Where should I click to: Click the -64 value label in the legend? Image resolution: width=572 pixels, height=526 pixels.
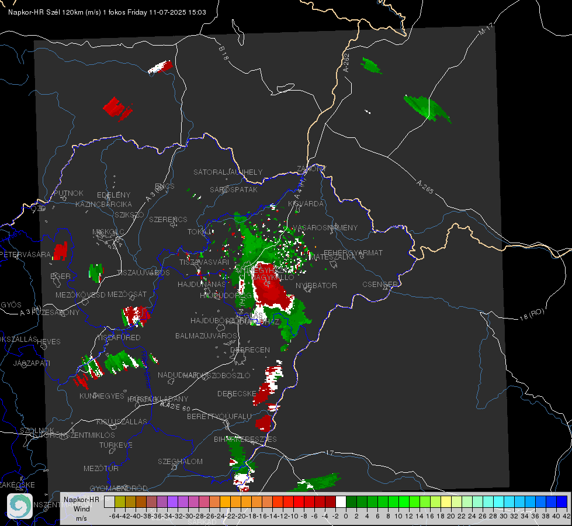point(115,516)
